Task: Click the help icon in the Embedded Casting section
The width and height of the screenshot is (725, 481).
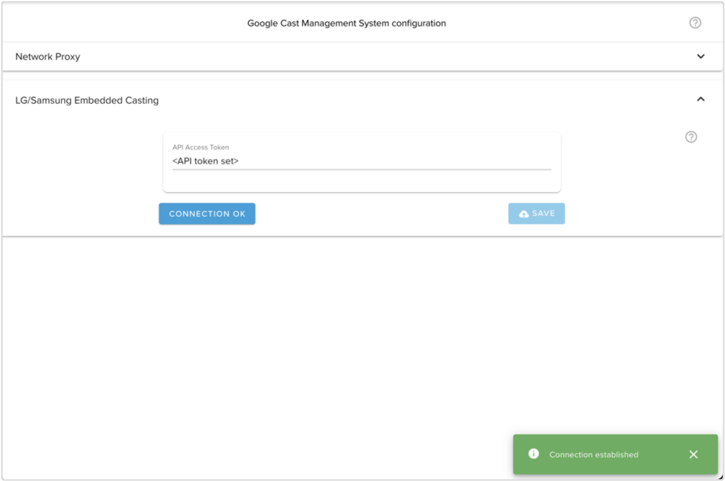Action: pyautogui.click(x=691, y=137)
